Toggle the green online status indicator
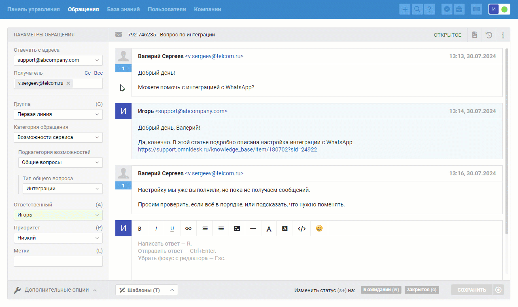 click(504, 9)
